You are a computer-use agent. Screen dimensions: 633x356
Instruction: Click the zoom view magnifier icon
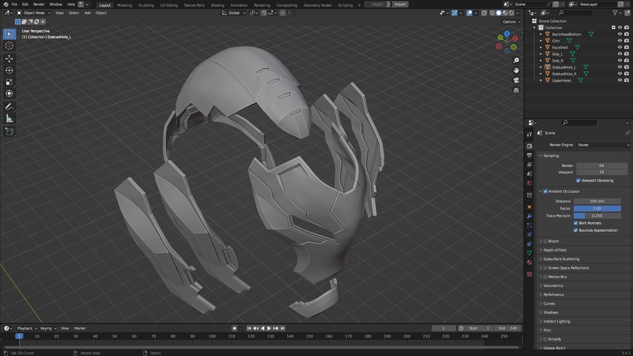click(516, 60)
